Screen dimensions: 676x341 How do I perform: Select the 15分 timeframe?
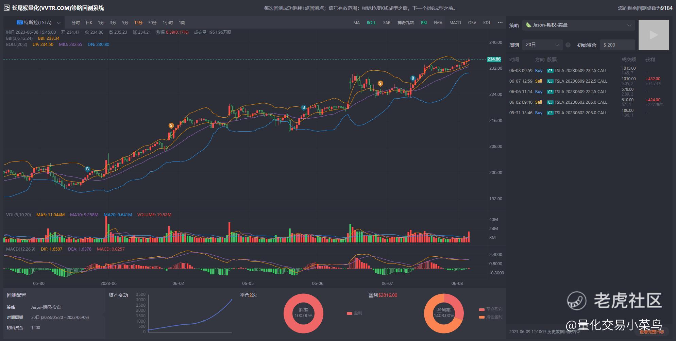[x=138, y=23]
